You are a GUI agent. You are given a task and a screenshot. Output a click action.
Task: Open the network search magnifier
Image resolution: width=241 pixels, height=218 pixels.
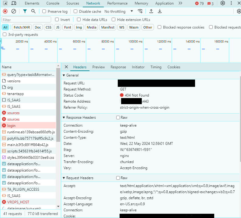(33, 11)
